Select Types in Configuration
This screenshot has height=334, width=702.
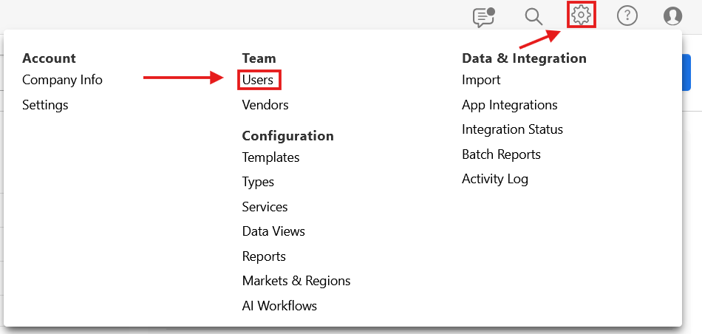coord(258,182)
